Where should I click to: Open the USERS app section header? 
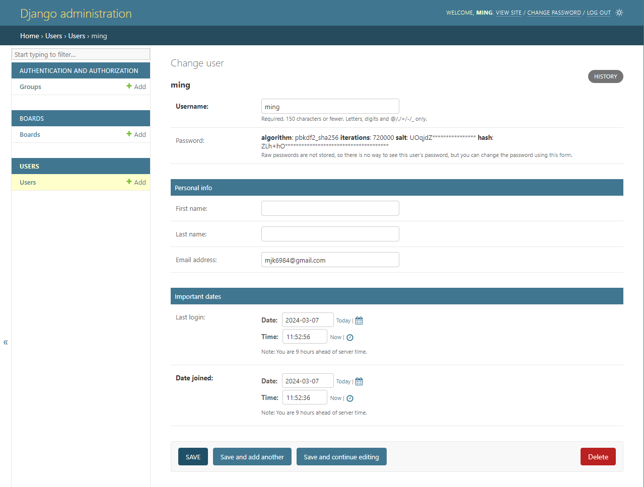pos(29,166)
